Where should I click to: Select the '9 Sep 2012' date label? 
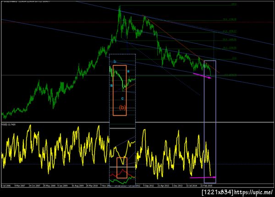148,186
